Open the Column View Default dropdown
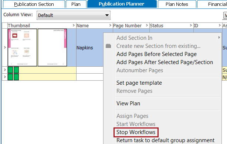The width and height of the screenshot is (227, 144). click(74, 15)
